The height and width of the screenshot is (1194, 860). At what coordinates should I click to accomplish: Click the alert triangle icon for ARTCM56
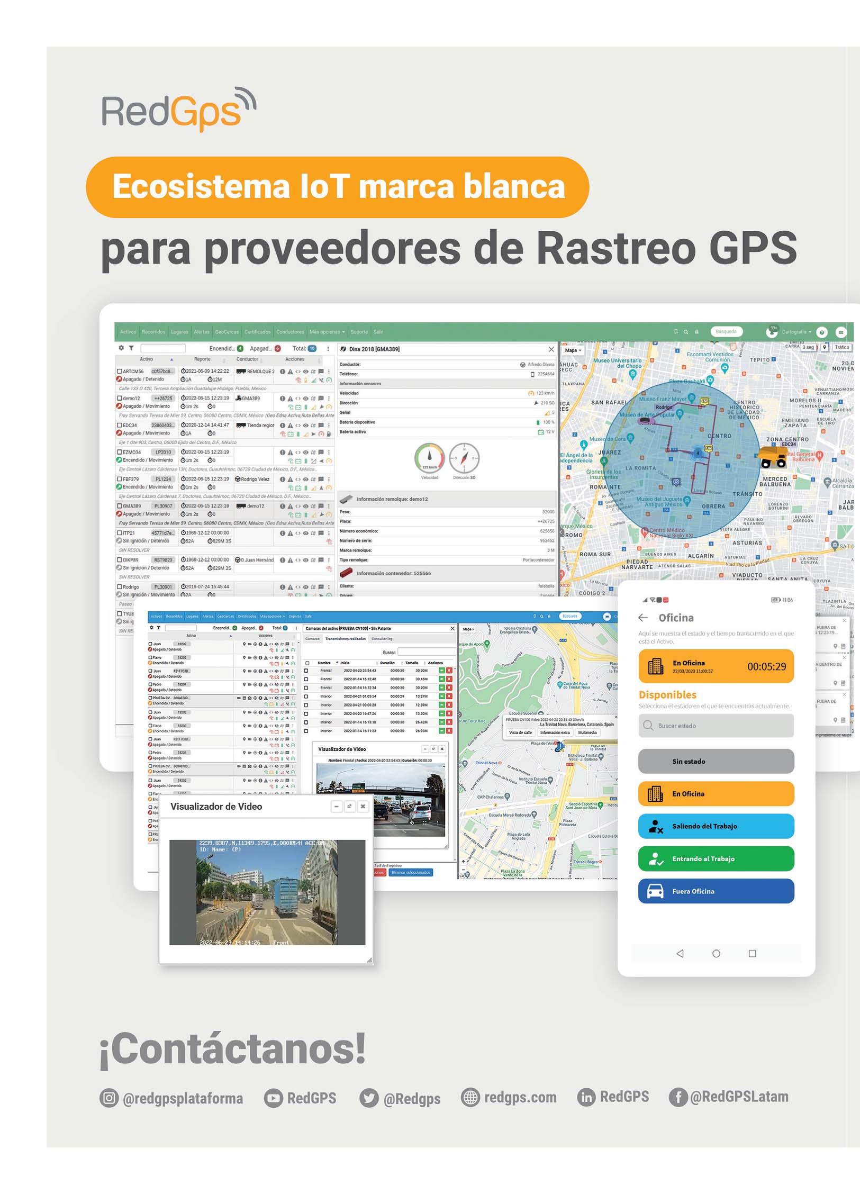(x=290, y=372)
